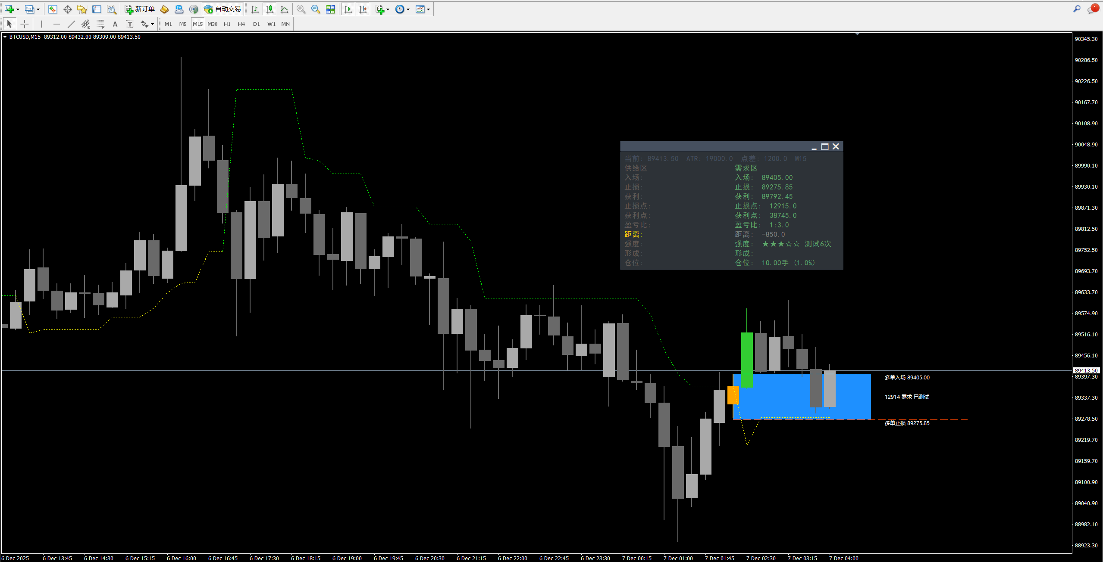Viewport: 1103px width, 562px height.
Task: Switch to the D1 timeframe
Action: pos(256,24)
